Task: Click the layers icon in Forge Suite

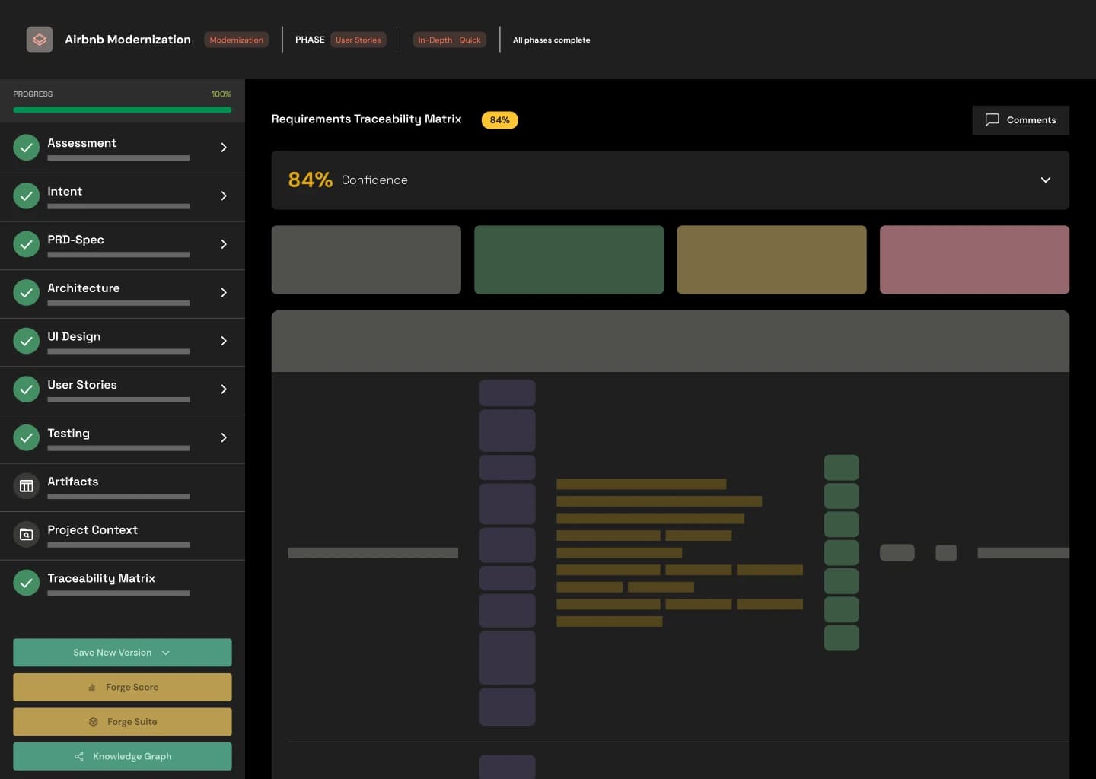Action: click(x=94, y=722)
